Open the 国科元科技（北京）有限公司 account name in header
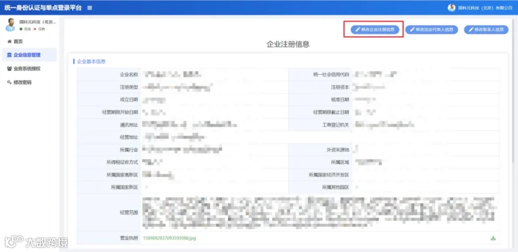Viewport: 518px width, 252px height. click(485, 8)
